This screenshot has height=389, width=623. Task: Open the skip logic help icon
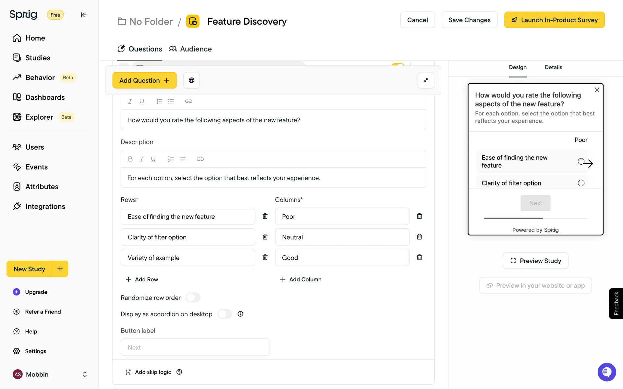(x=179, y=372)
